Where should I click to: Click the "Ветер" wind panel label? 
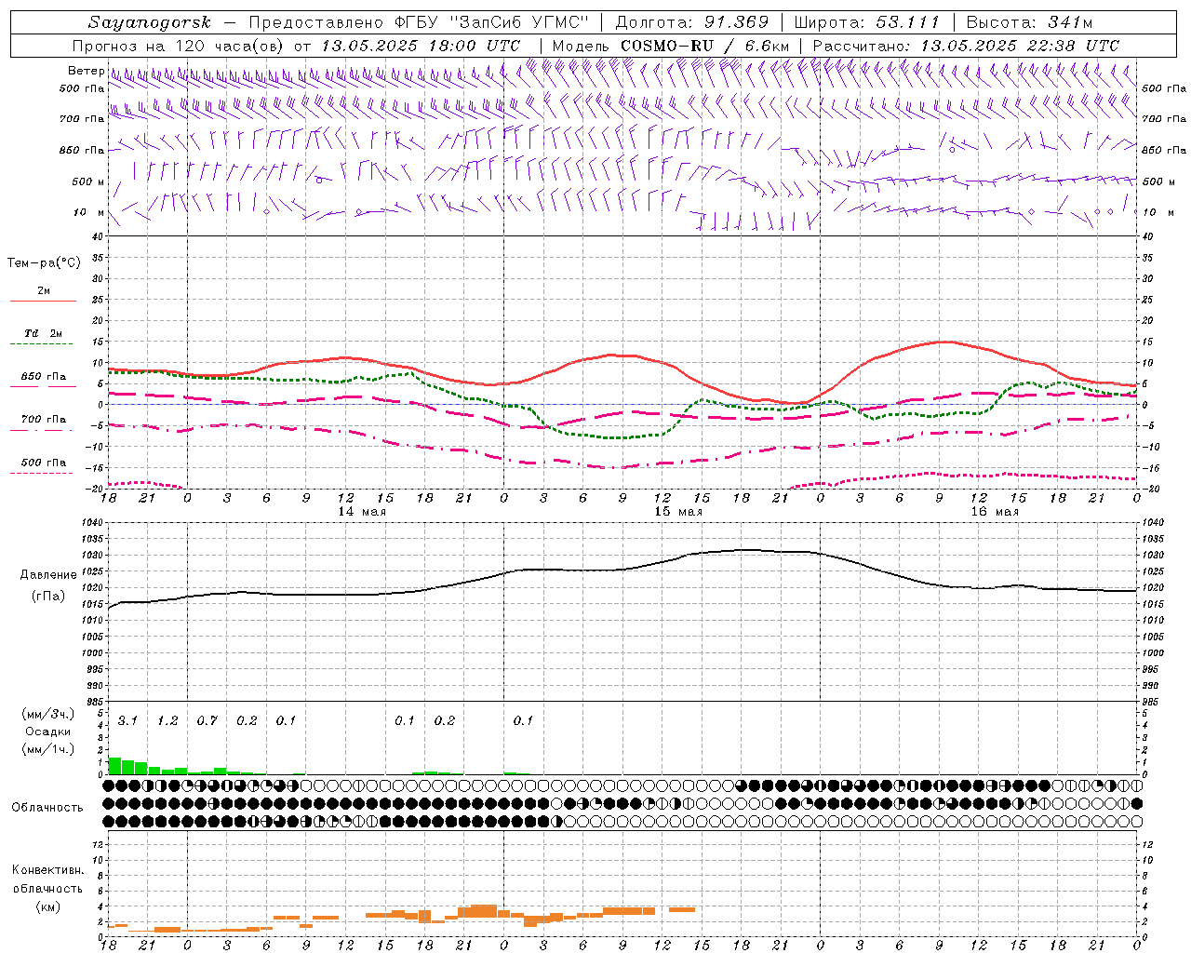pos(87,71)
